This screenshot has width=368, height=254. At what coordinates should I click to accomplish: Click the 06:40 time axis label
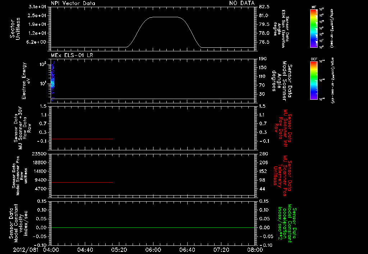pyautogui.click(x=187, y=250)
